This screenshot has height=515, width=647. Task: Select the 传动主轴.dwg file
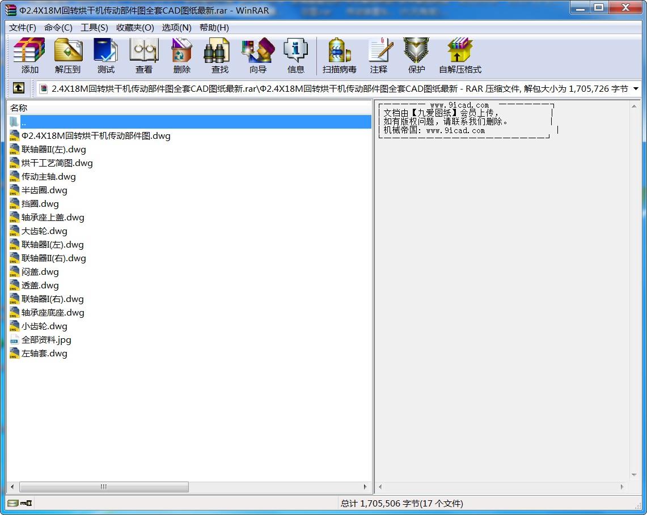coord(48,177)
